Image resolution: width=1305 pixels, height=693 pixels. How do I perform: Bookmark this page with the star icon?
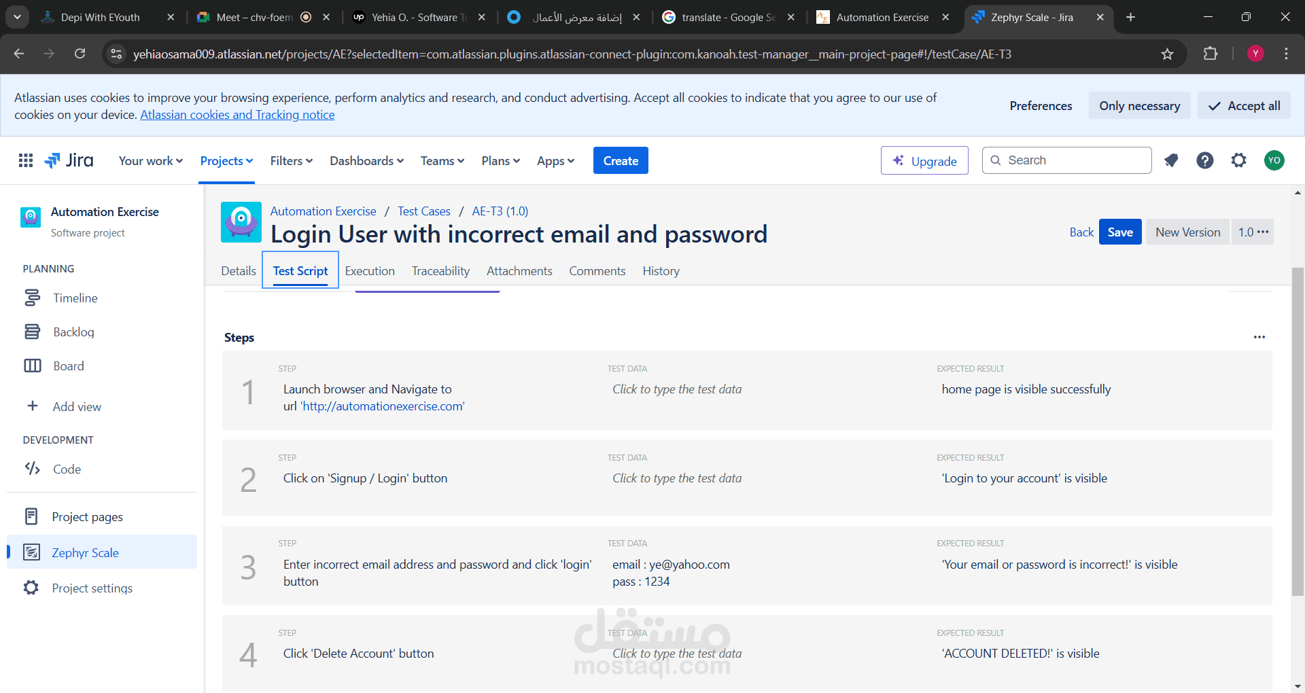pyautogui.click(x=1167, y=54)
